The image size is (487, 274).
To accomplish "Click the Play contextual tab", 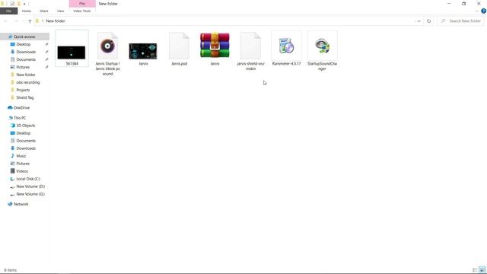I will (x=82, y=3).
